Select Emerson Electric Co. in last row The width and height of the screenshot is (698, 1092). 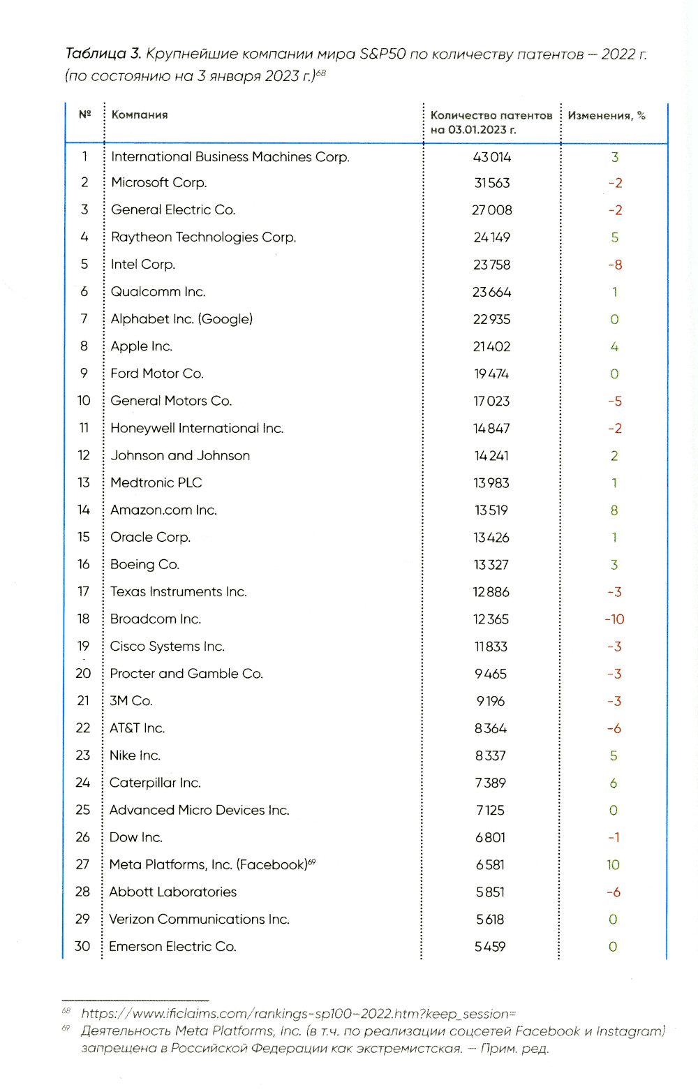(172, 947)
